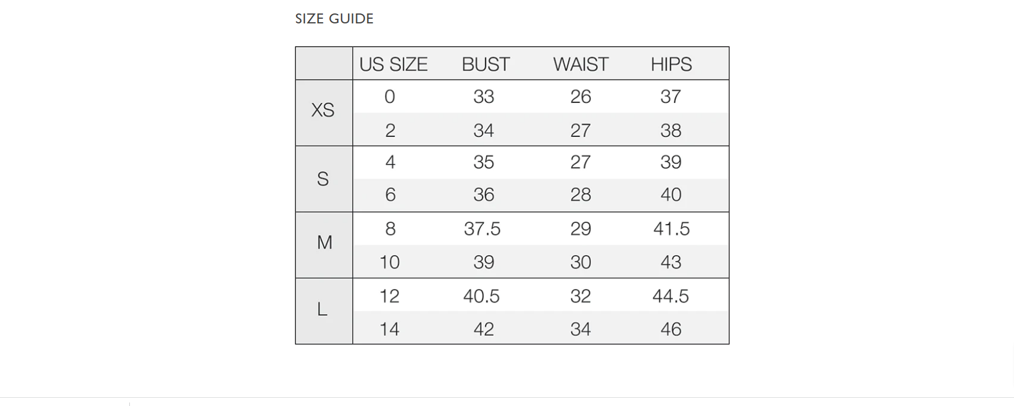Click the L size row label

pyautogui.click(x=322, y=309)
